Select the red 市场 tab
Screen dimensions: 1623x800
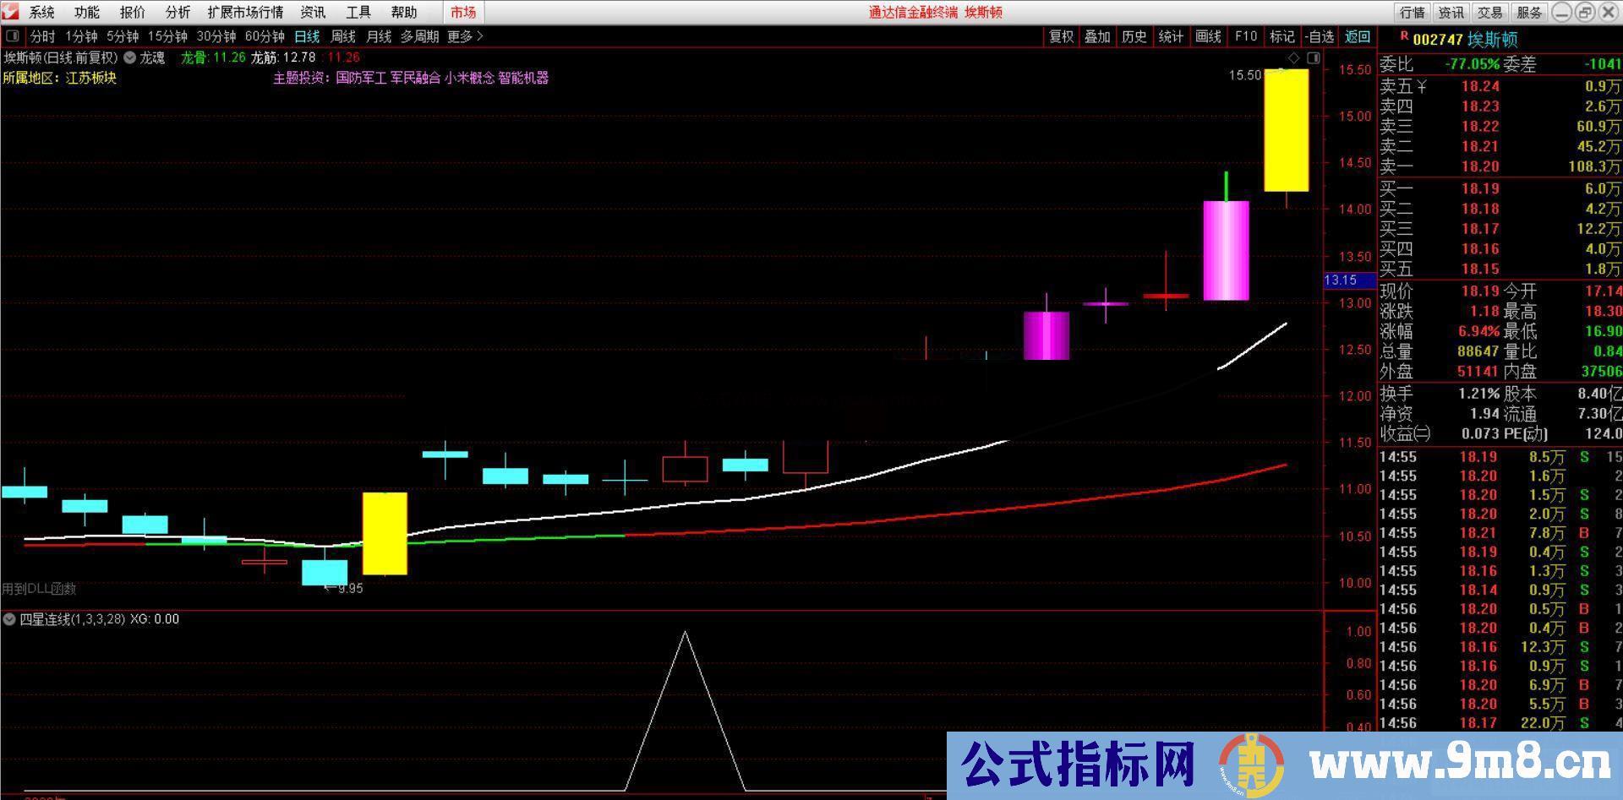(x=463, y=12)
